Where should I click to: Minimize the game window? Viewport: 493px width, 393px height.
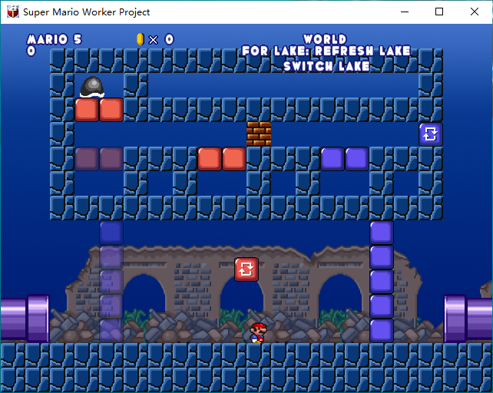point(405,12)
